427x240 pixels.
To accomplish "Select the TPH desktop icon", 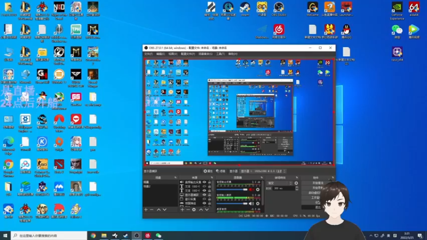I will pos(76,31).
